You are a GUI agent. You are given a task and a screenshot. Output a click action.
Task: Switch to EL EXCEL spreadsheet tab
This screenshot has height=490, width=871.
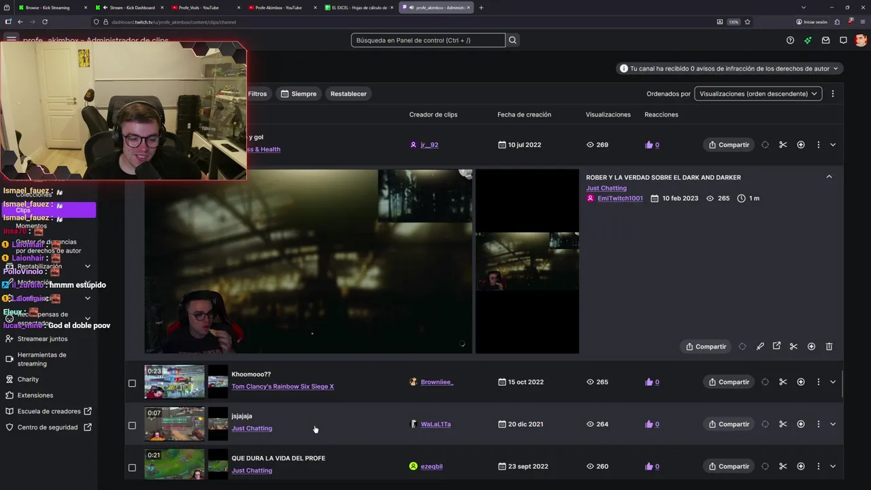pos(359,7)
